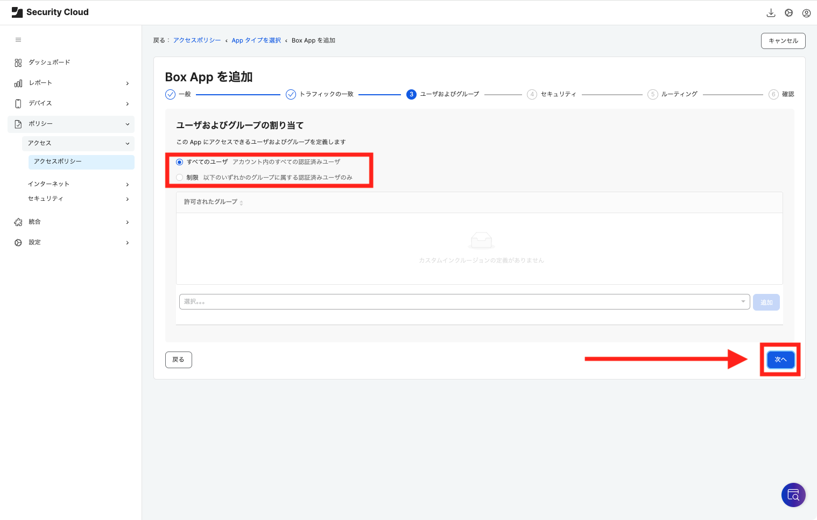This screenshot has height=520, width=817.
Task: Open the settings gear icon in header
Action: (x=788, y=13)
